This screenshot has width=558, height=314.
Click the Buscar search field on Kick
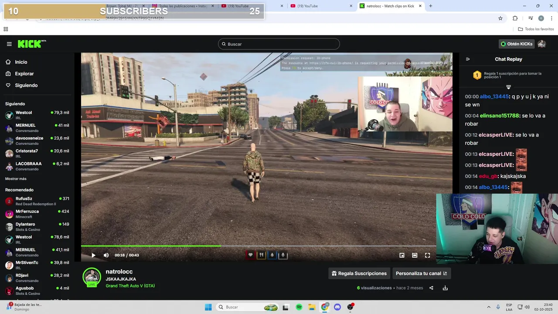click(x=279, y=44)
